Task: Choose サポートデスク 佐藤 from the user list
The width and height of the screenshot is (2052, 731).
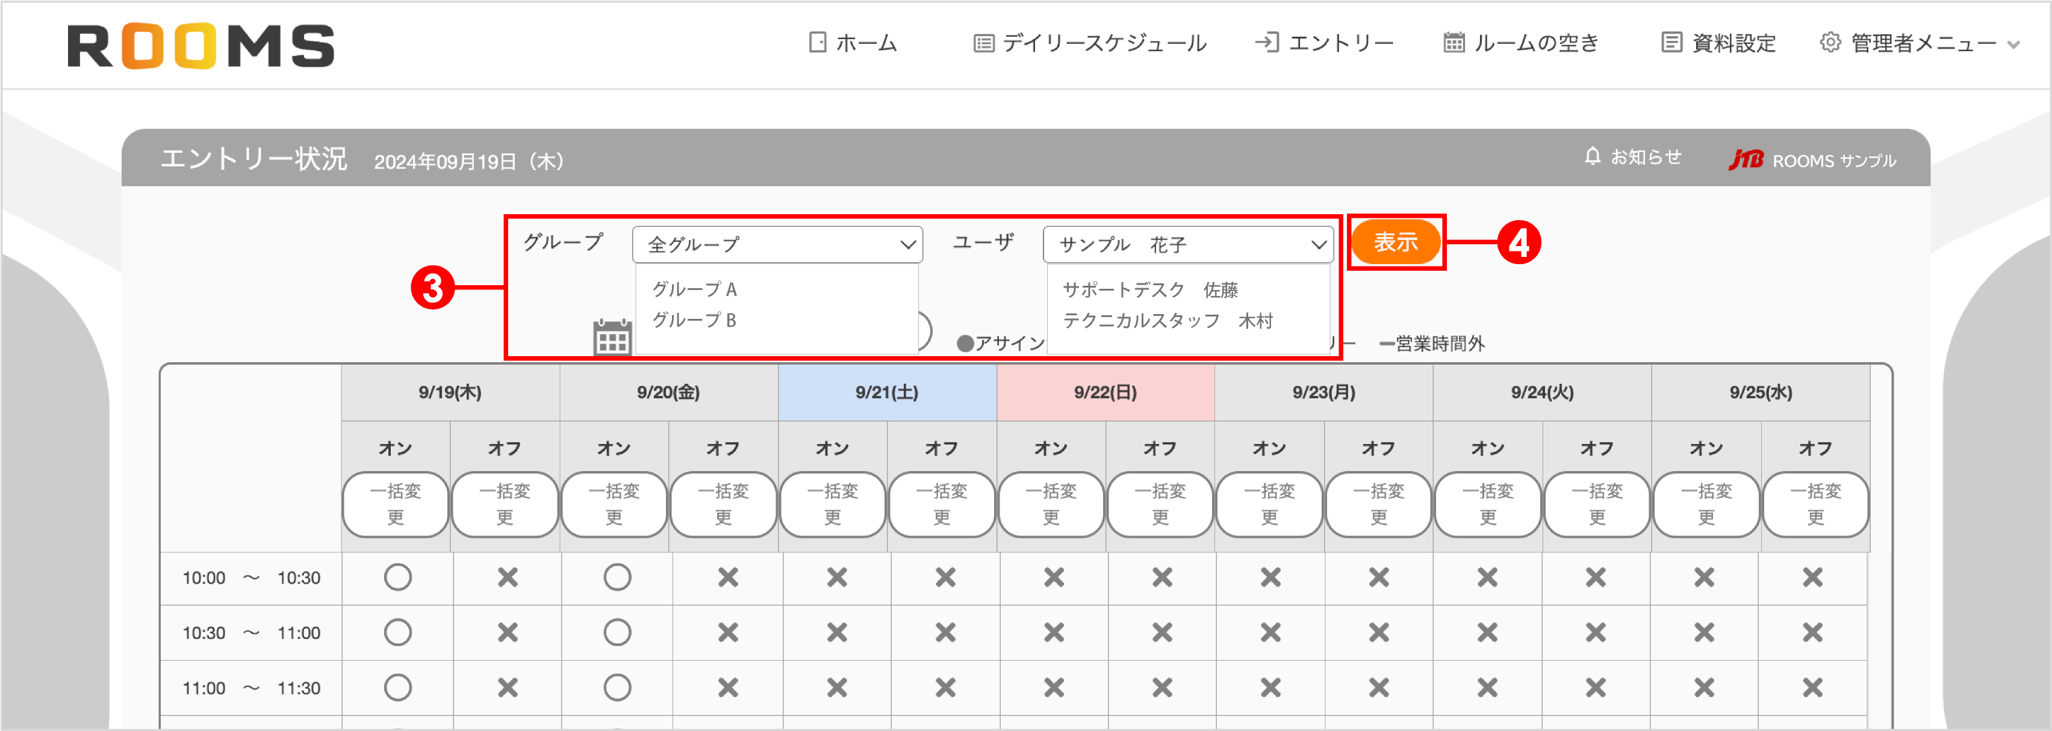Action: point(1152,289)
